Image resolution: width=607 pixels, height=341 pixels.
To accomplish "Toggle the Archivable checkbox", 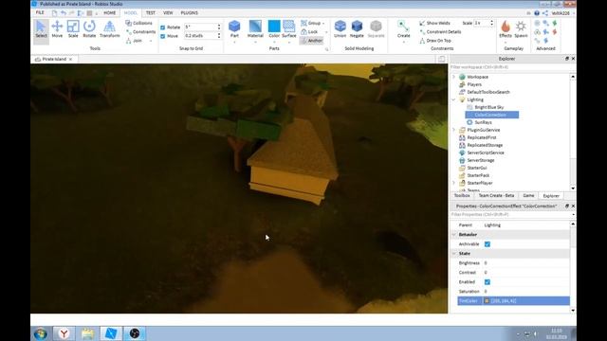I will click(x=487, y=244).
